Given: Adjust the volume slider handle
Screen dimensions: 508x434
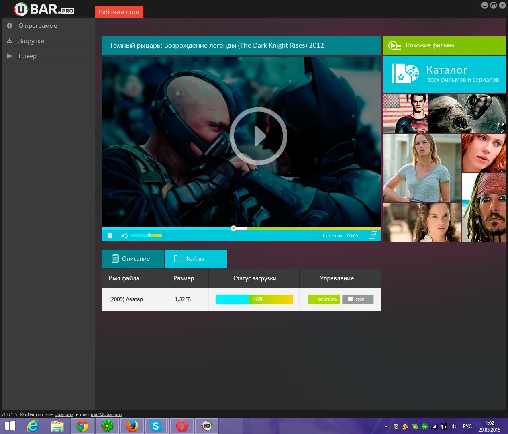Looking at the screenshot, I should [149, 235].
